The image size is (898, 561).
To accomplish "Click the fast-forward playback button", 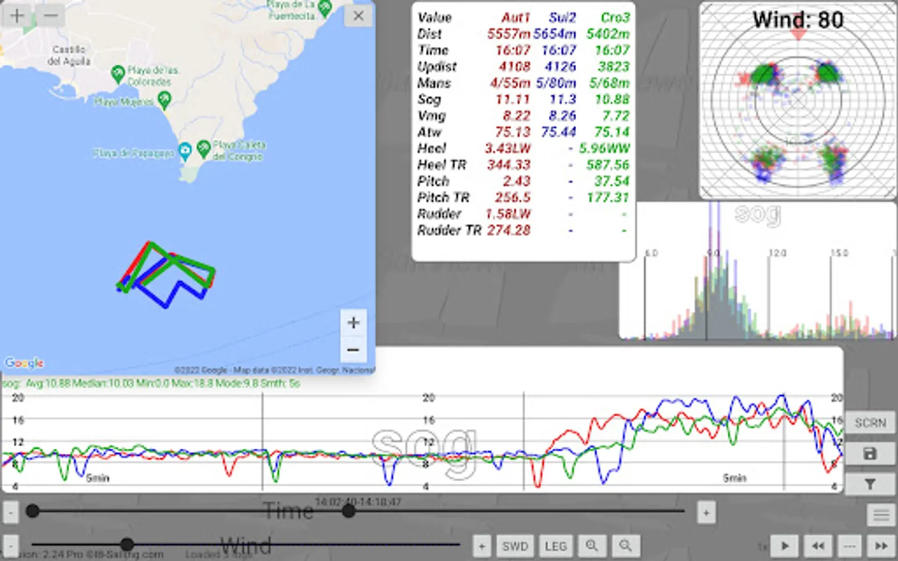I will click(881, 546).
